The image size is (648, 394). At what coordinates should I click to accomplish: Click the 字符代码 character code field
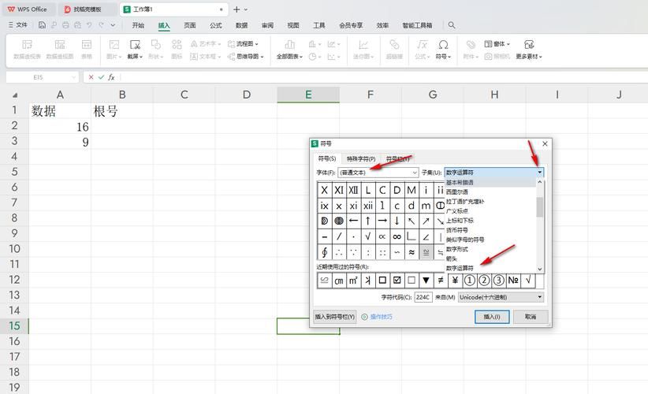pos(423,297)
